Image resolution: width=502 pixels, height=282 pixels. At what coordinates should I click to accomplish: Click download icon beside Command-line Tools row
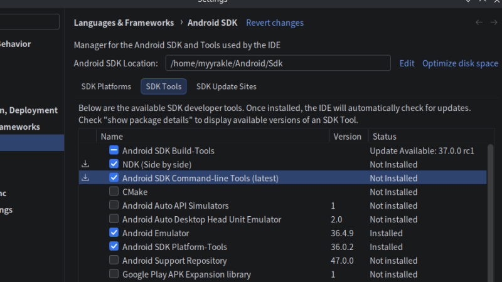point(86,178)
